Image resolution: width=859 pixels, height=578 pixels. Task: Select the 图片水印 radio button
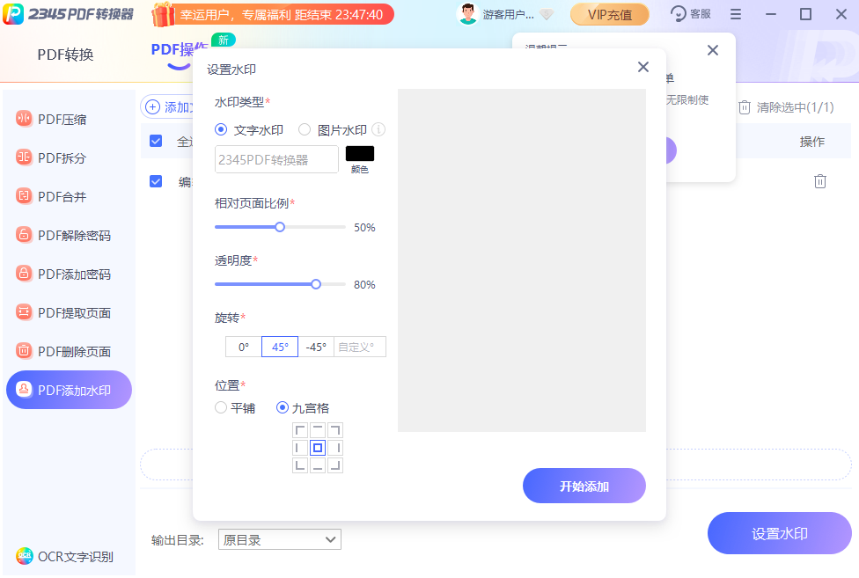[305, 129]
